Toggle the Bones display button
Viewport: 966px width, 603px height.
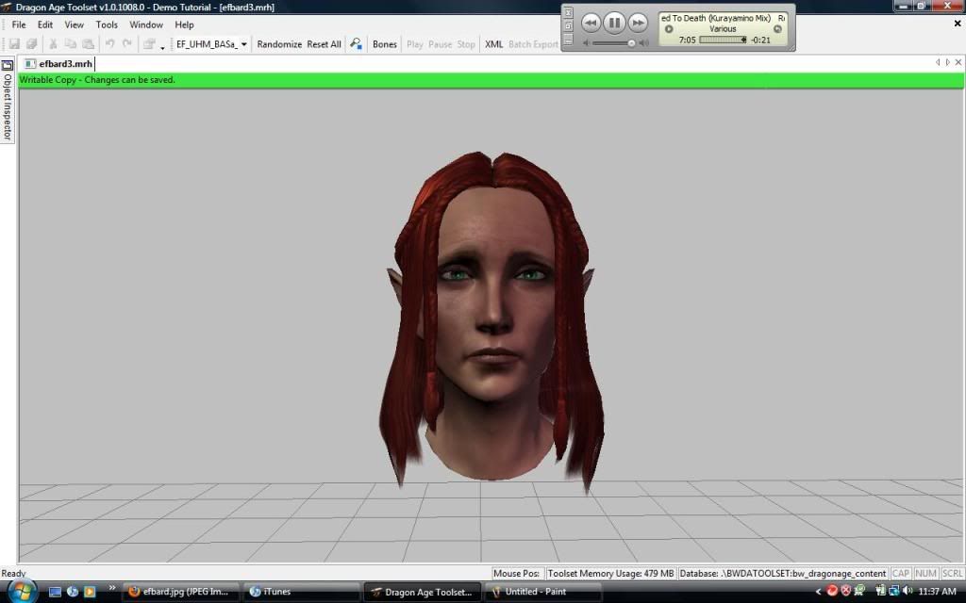(x=385, y=44)
